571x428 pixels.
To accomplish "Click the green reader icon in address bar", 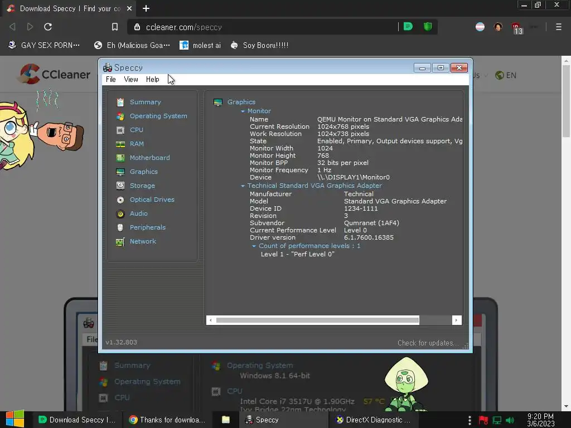I will coord(408,26).
